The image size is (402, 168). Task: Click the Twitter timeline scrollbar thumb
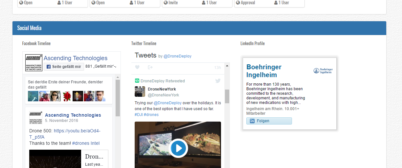coord(227,96)
